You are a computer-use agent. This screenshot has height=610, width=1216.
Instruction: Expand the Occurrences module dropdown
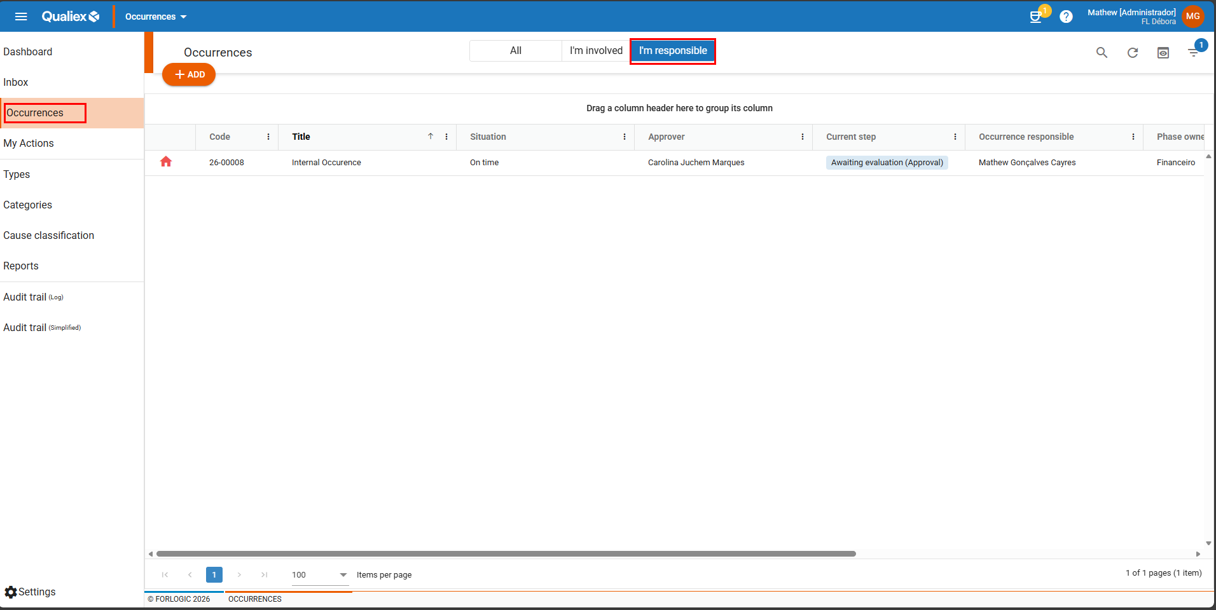click(156, 17)
